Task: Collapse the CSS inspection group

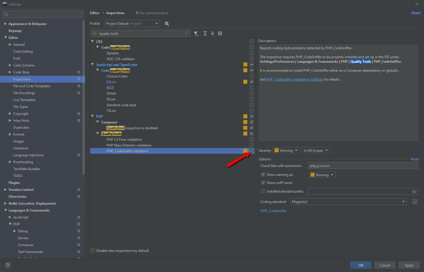Action: click(x=92, y=41)
